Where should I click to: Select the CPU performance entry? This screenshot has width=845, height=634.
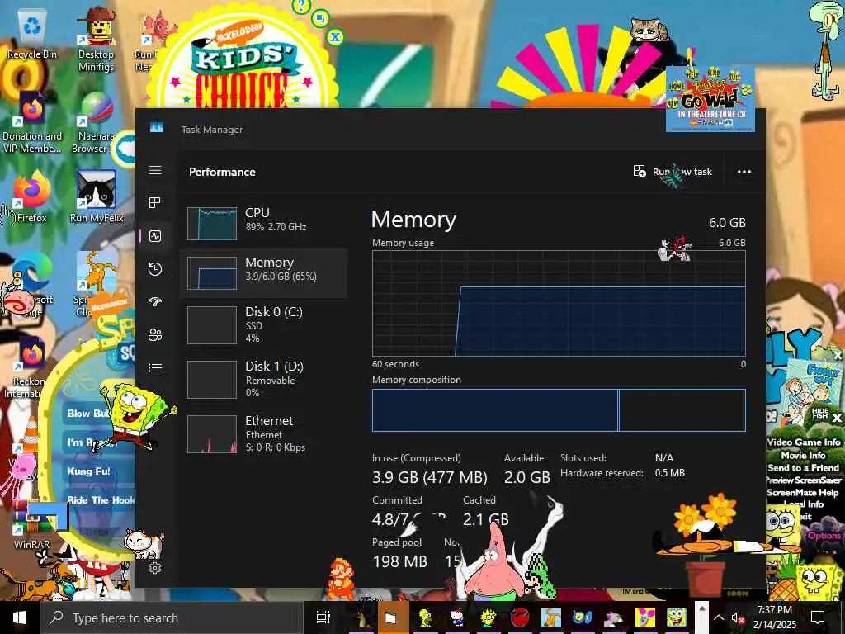264,223
